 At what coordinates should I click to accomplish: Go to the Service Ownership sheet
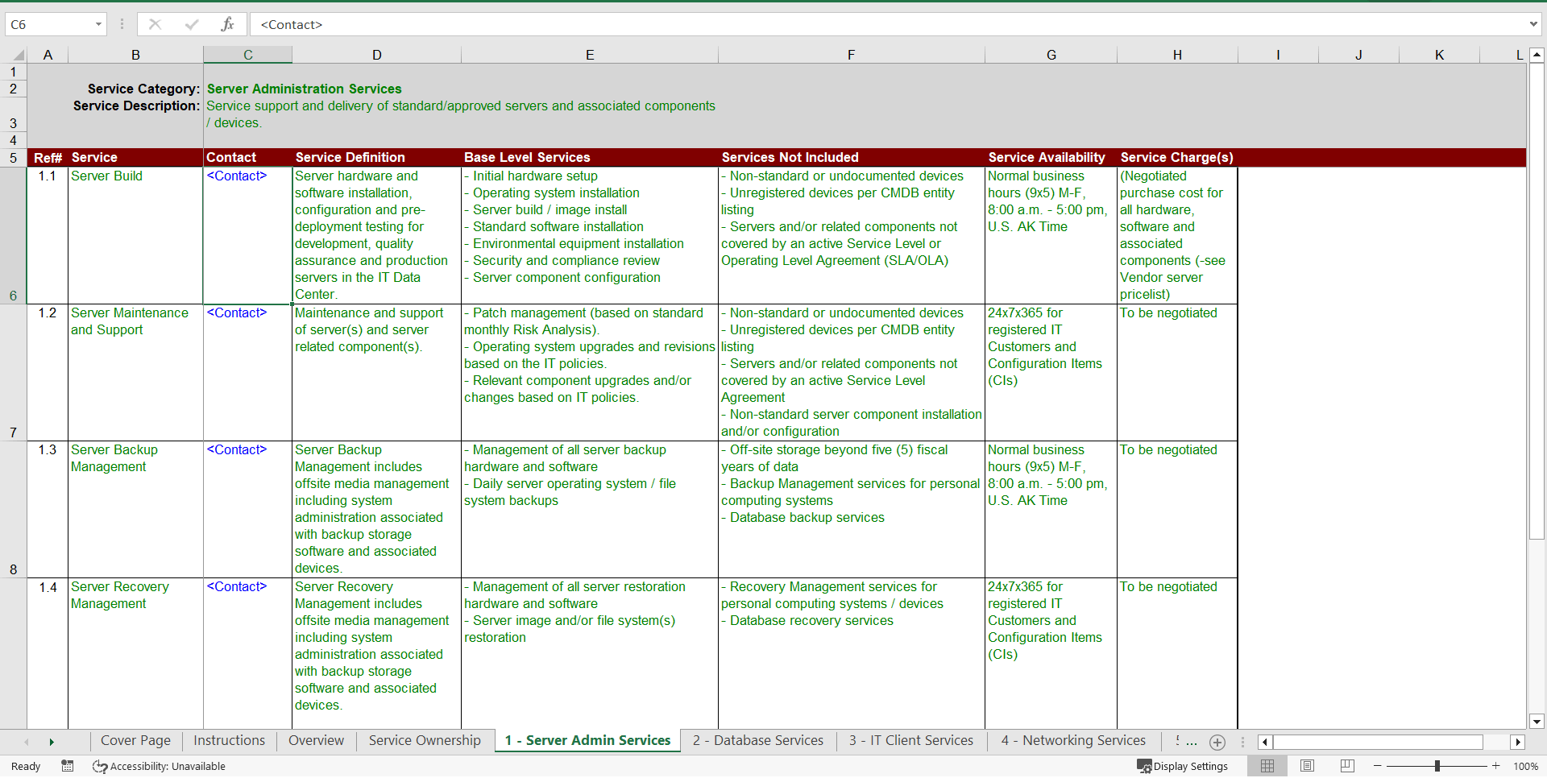coord(425,741)
